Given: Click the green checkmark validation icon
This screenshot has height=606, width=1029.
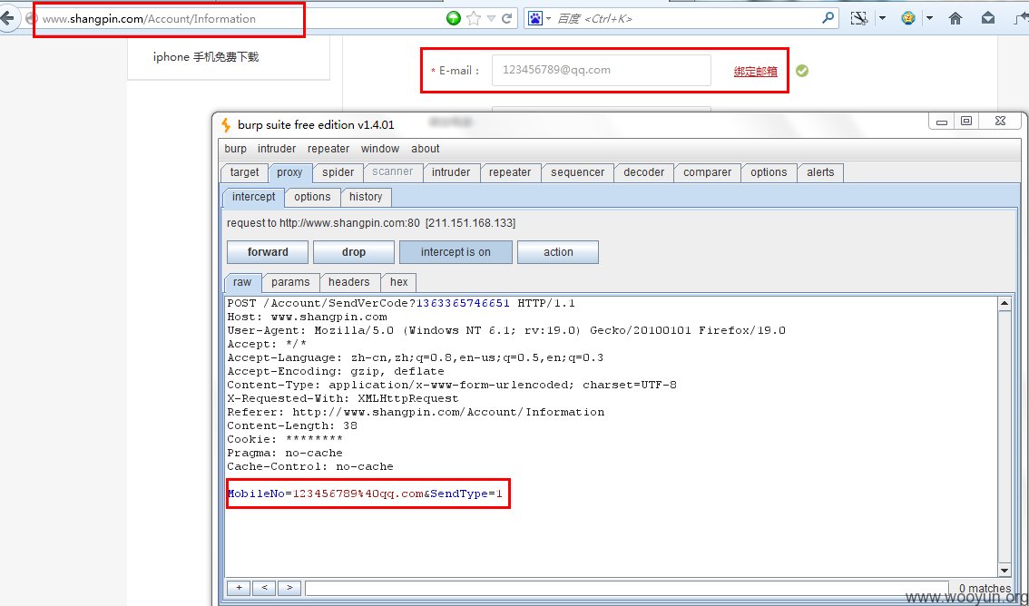Looking at the screenshot, I should (802, 71).
